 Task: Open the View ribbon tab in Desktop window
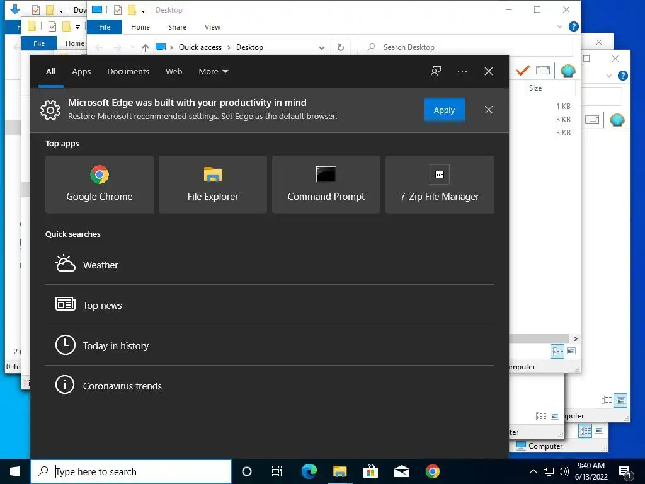point(213,27)
